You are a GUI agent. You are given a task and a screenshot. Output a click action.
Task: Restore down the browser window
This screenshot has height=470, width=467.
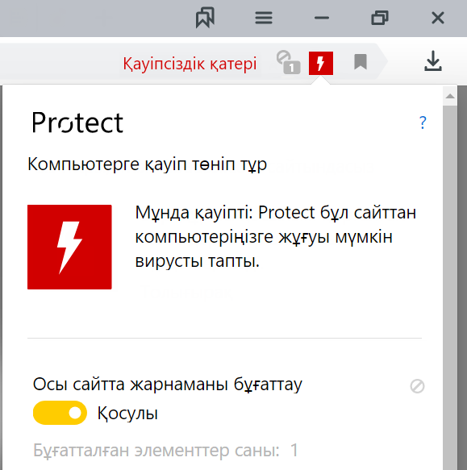[x=380, y=18]
